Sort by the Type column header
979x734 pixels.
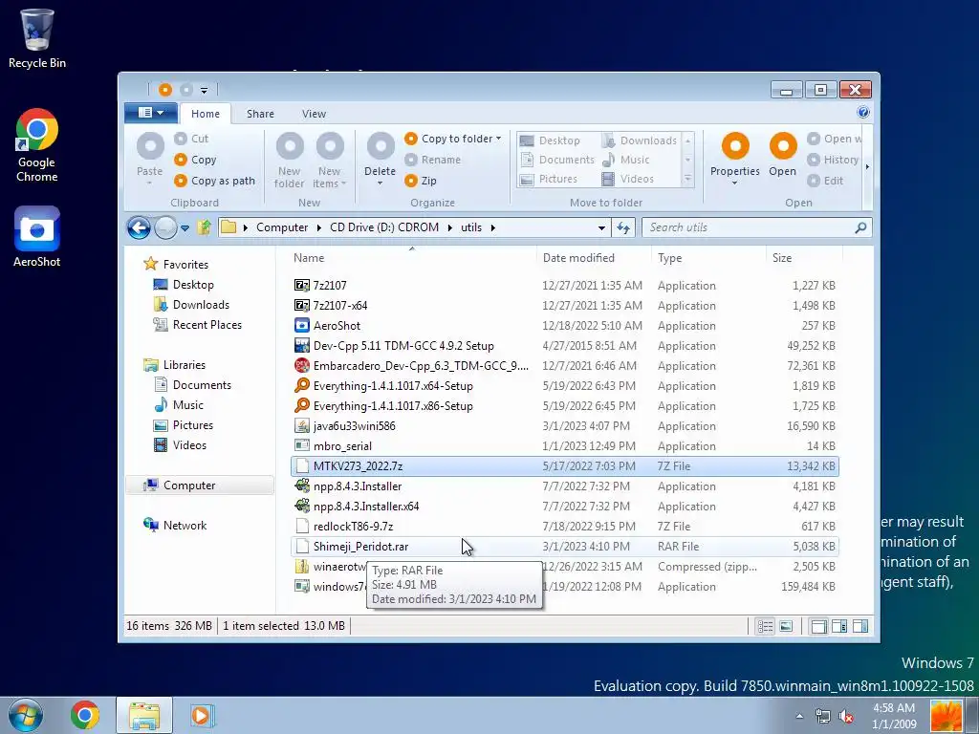tap(708, 258)
